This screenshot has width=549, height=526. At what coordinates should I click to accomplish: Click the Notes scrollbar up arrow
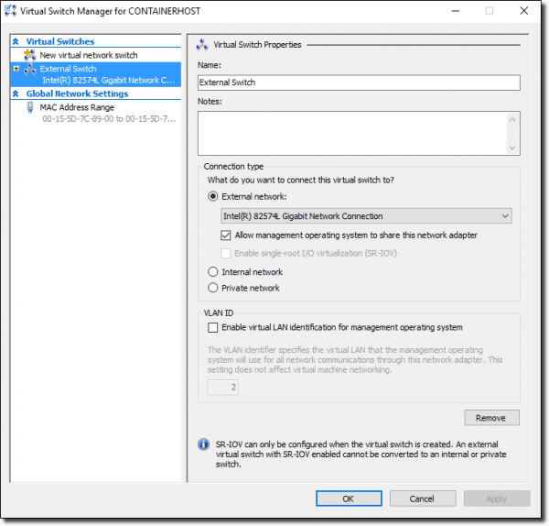click(x=512, y=119)
